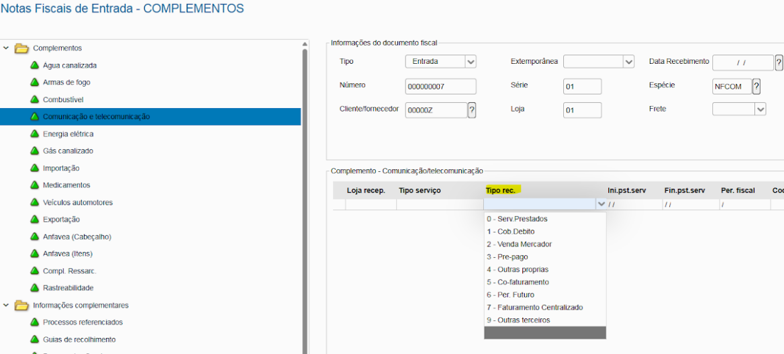Click the tree panel vertical scrollbar
This screenshot has height=354, width=784.
(x=305, y=200)
